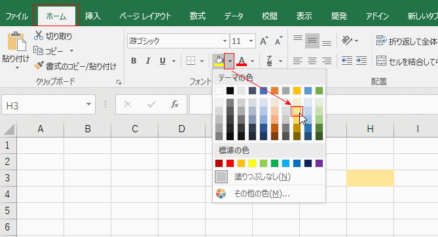The width and height of the screenshot is (438, 237).
Task: Expand the font size 11 dropdown
Action: (x=251, y=41)
